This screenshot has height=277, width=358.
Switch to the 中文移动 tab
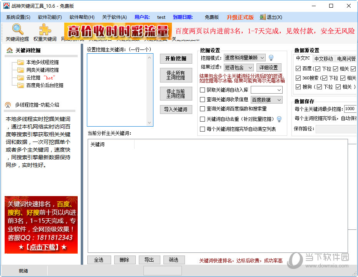point(323,59)
